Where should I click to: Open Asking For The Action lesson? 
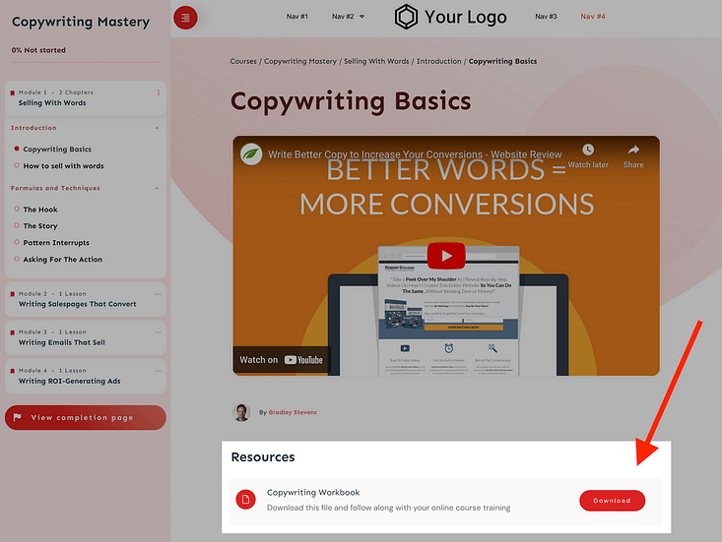(63, 260)
